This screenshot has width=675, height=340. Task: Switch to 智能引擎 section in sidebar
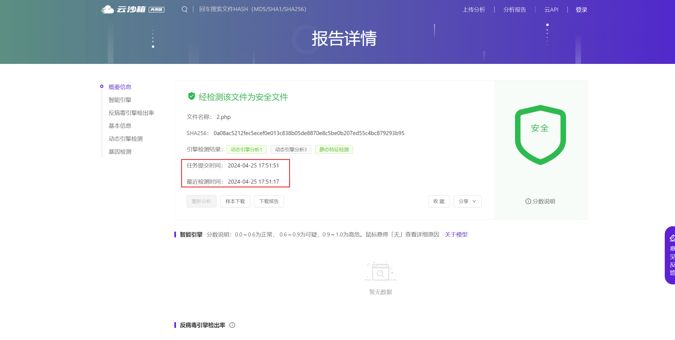tap(120, 99)
